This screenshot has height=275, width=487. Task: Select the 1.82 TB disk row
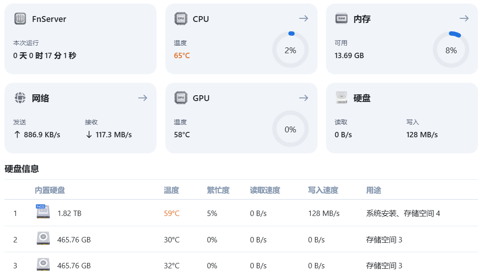(70, 214)
